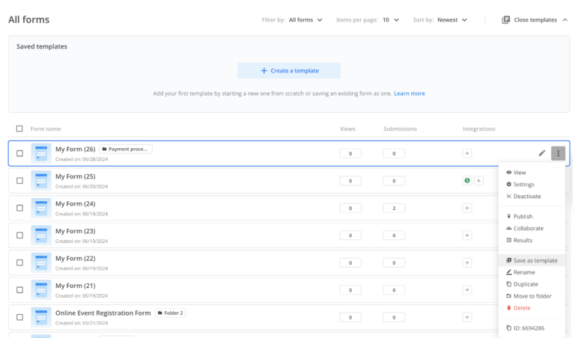Check the box for My Form (24)

point(19,208)
